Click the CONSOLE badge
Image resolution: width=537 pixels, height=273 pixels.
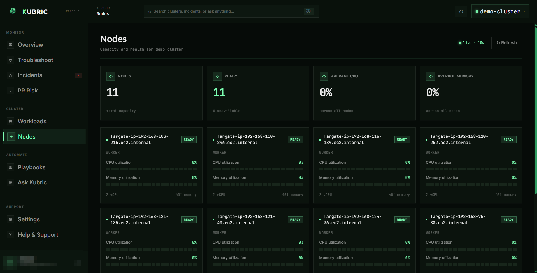point(73,11)
